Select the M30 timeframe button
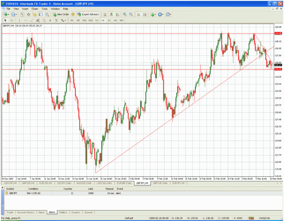Image resolution: width=284 pixels, height=221 pixels. [90, 20]
